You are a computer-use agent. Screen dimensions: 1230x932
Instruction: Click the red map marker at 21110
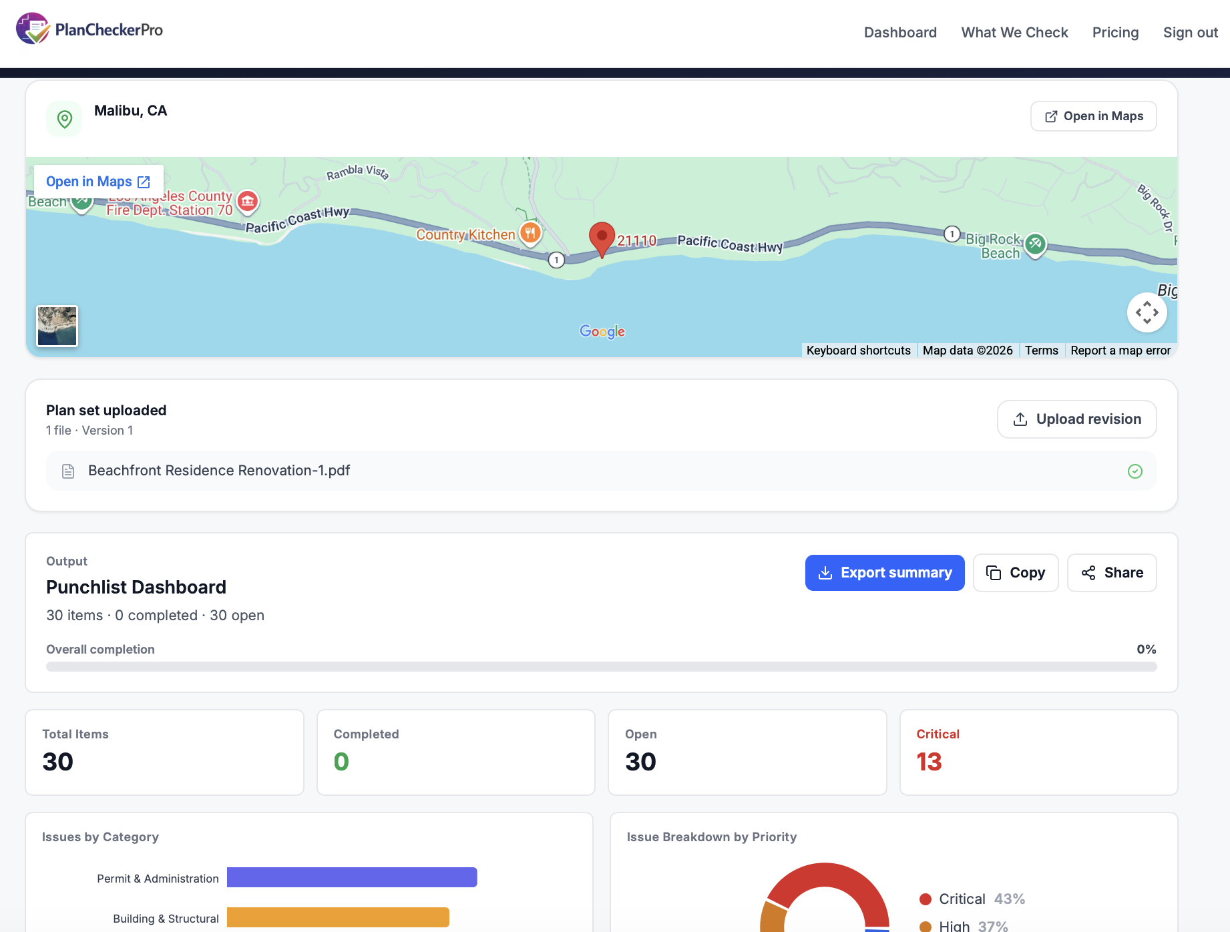point(602,240)
